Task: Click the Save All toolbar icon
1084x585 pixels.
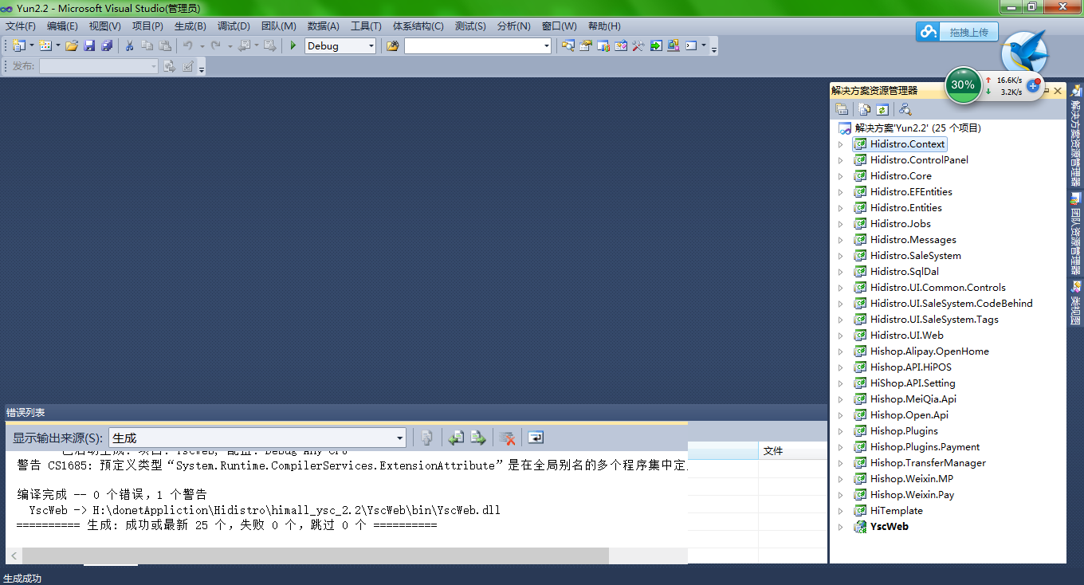Action: pos(106,46)
